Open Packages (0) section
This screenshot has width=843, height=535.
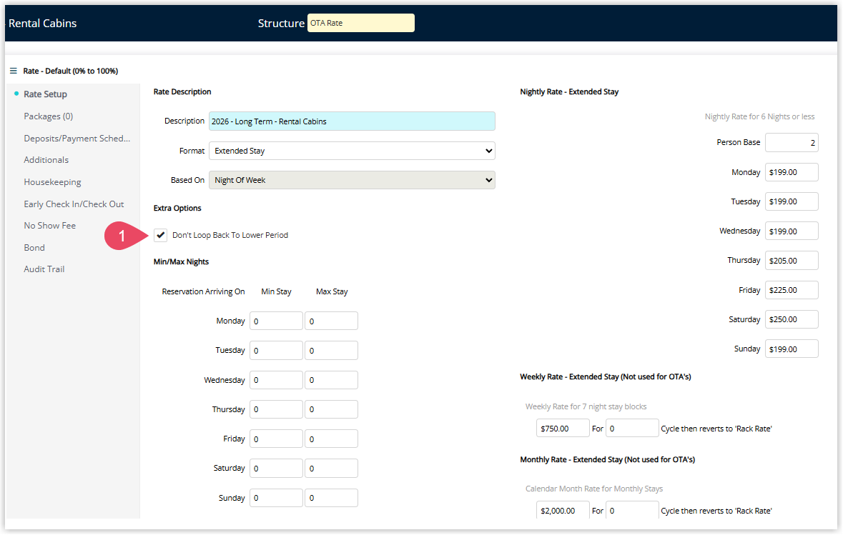49,116
